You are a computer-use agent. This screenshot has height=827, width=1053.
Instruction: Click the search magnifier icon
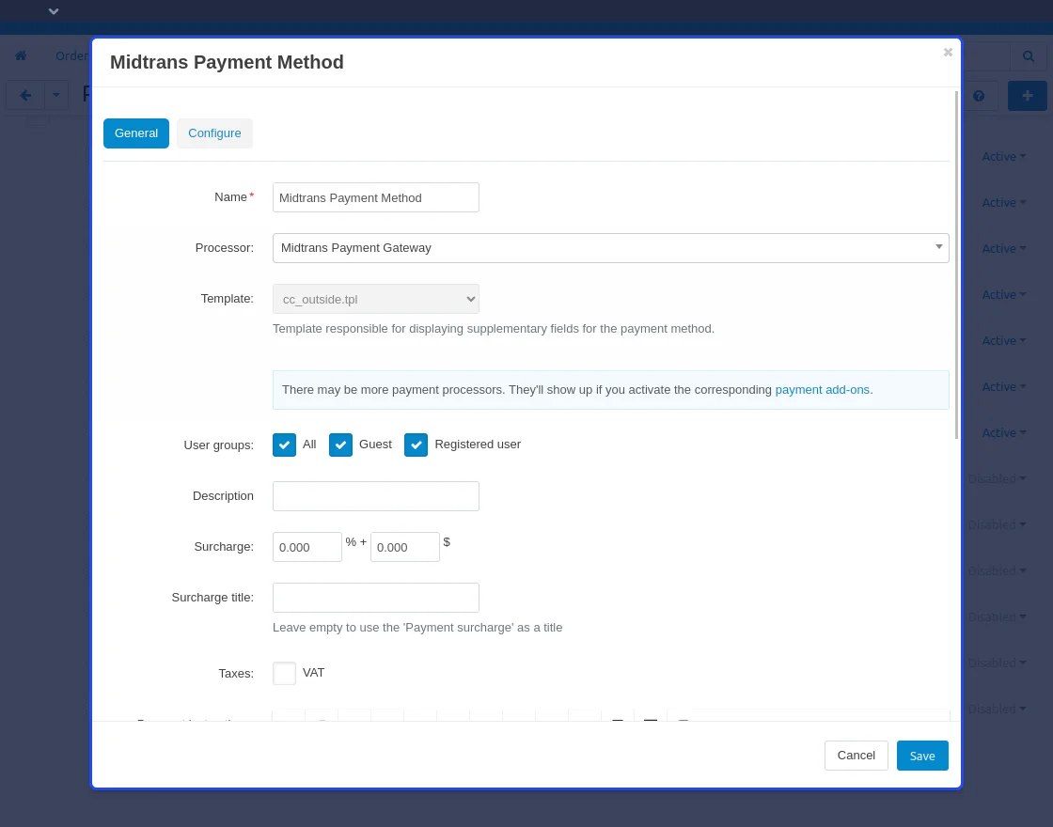click(1028, 56)
